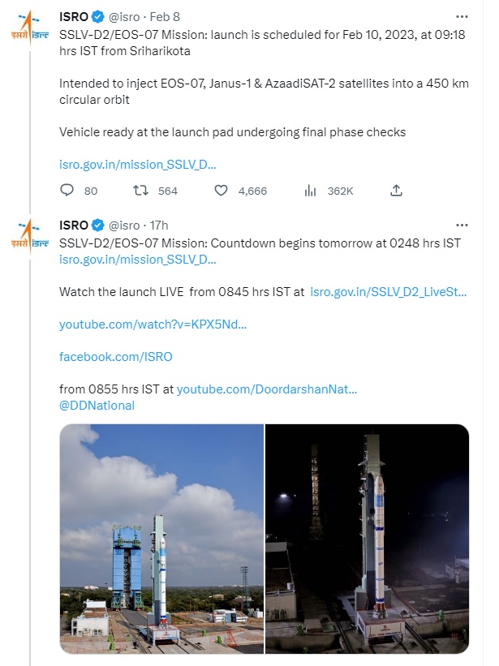The image size is (499, 666).
Task: View analytics for the Feb 8 tweet
Action: (x=309, y=191)
